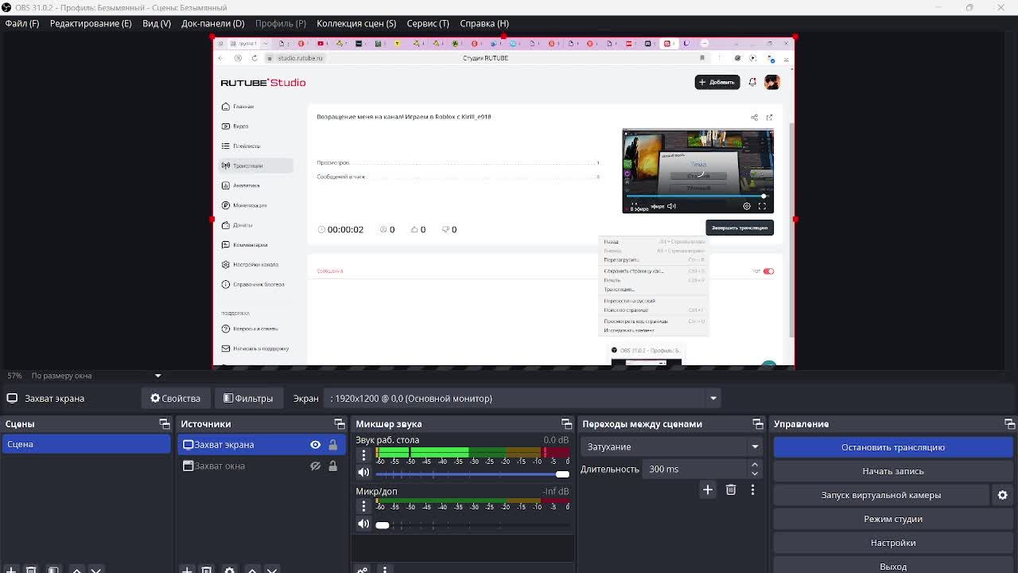Click the chat toggle in the RUTUBE preview

[x=768, y=271]
